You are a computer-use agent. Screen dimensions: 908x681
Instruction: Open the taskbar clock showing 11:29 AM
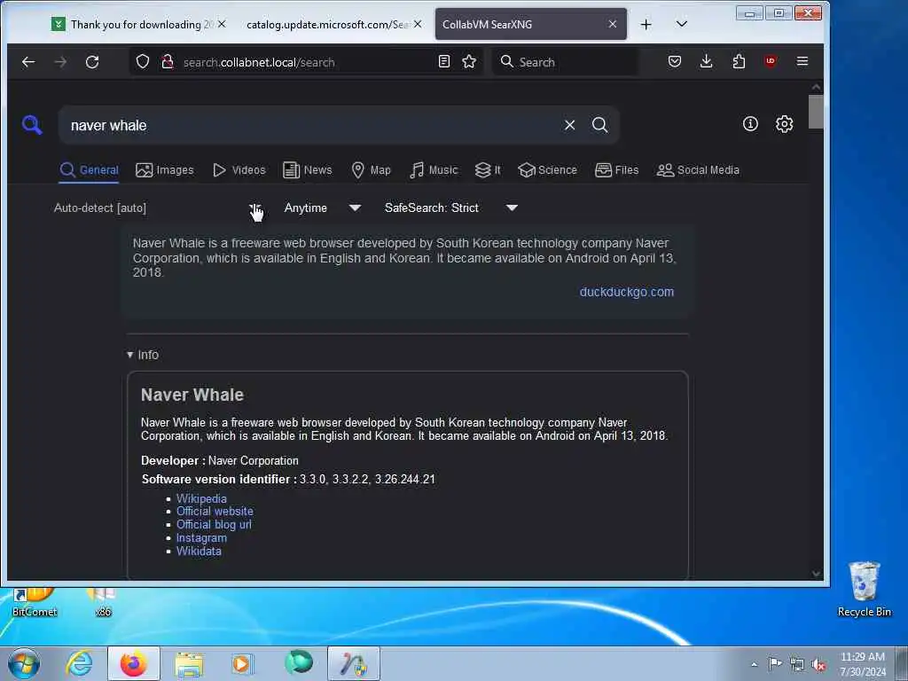(862, 664)
